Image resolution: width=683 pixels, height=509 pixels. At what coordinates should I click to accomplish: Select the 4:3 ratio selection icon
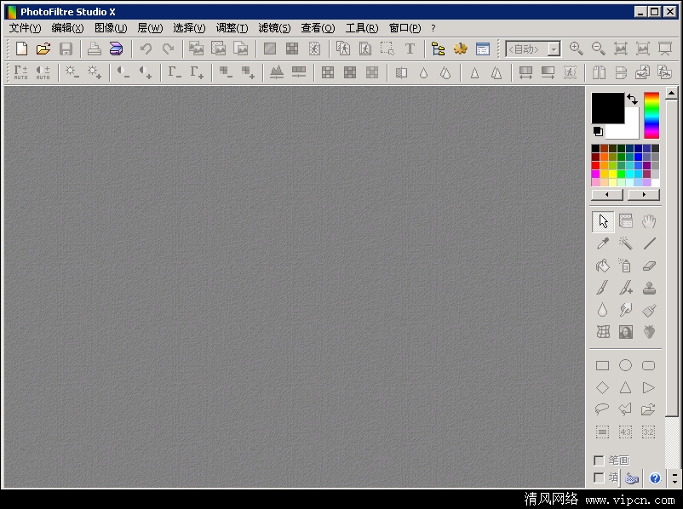click(x=625, y=432)
